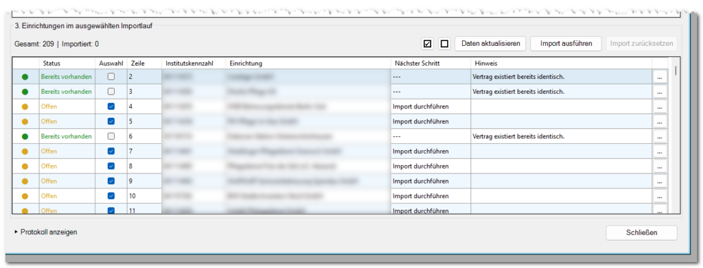
Task: Uncheck the checkbox for Zeile 10
Action: tap(111, 196)
